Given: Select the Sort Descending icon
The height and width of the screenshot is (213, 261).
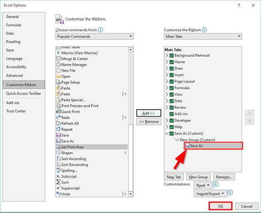Looking at the screenshot, I should (58, 165).
